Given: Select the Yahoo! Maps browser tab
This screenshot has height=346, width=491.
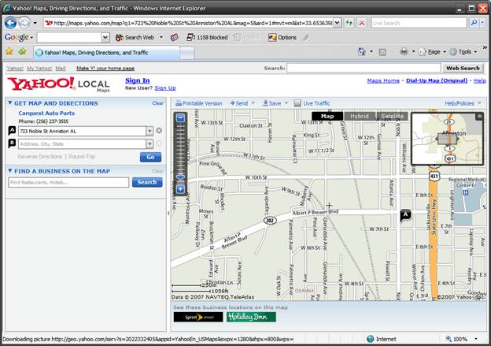Looking at the screenshot, I should click(106, 53).
